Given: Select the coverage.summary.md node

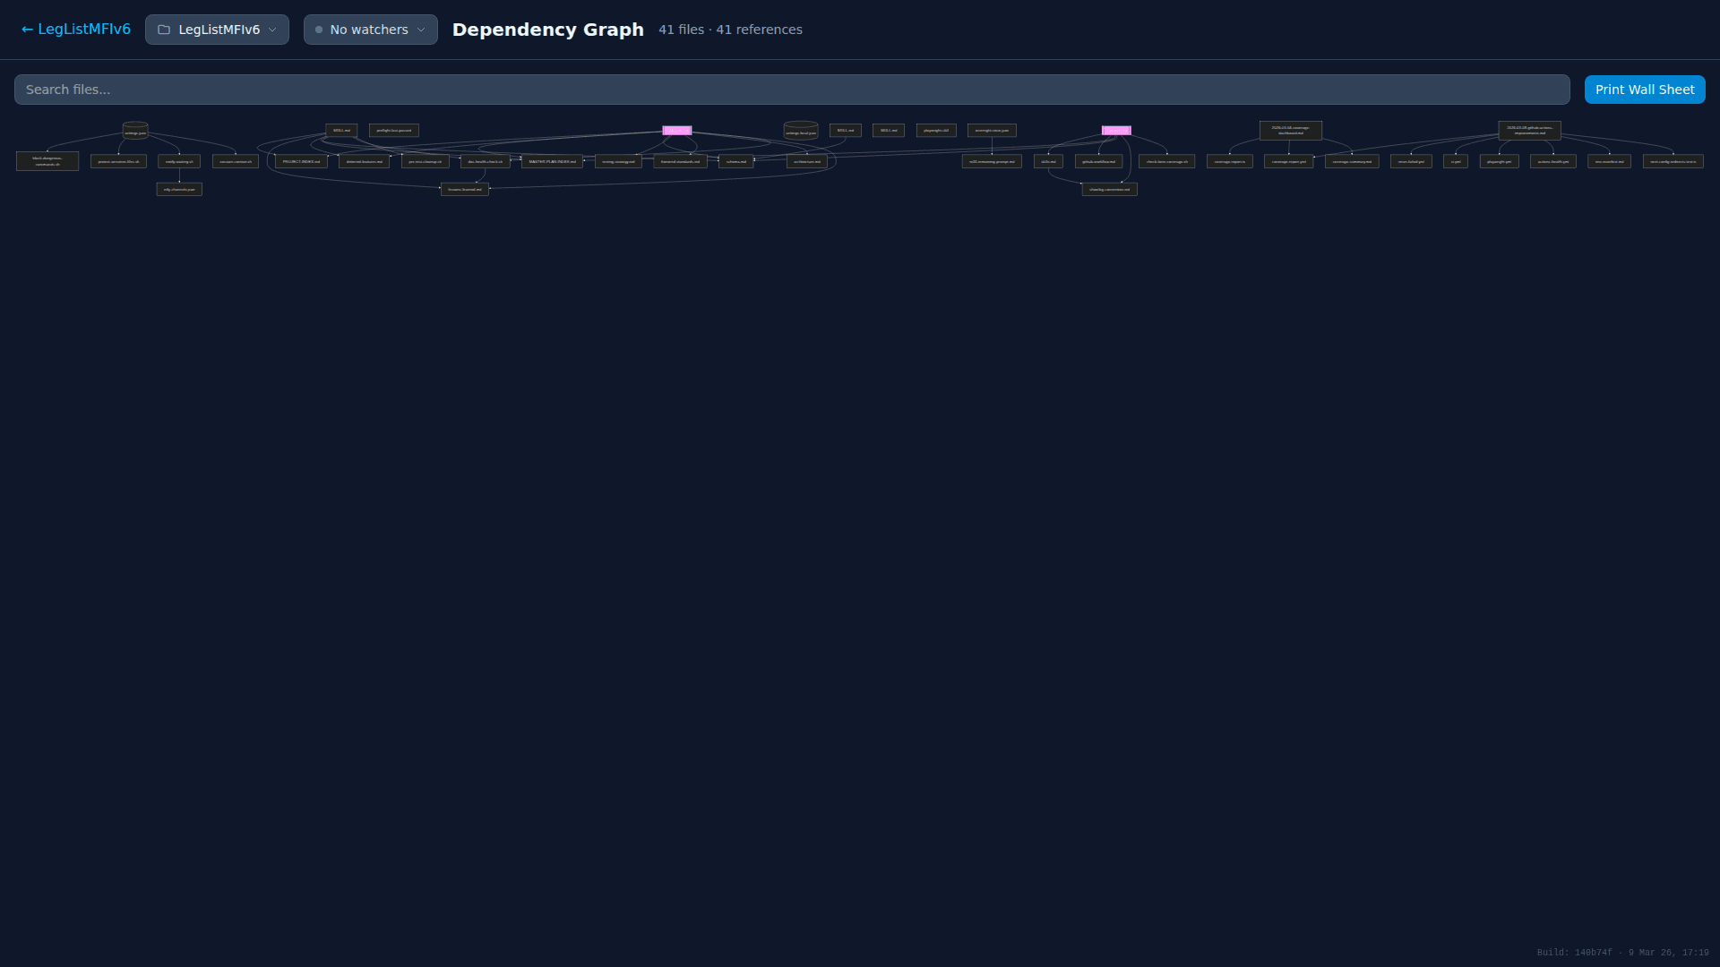Looking at the screenshot, I should point(1353,161).
